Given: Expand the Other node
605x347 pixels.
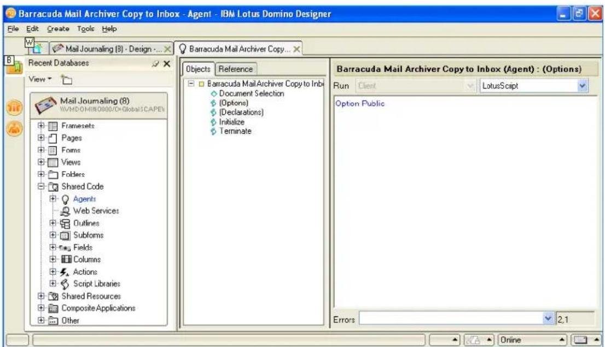Looking at the screenshot, I should click(41, 320).
